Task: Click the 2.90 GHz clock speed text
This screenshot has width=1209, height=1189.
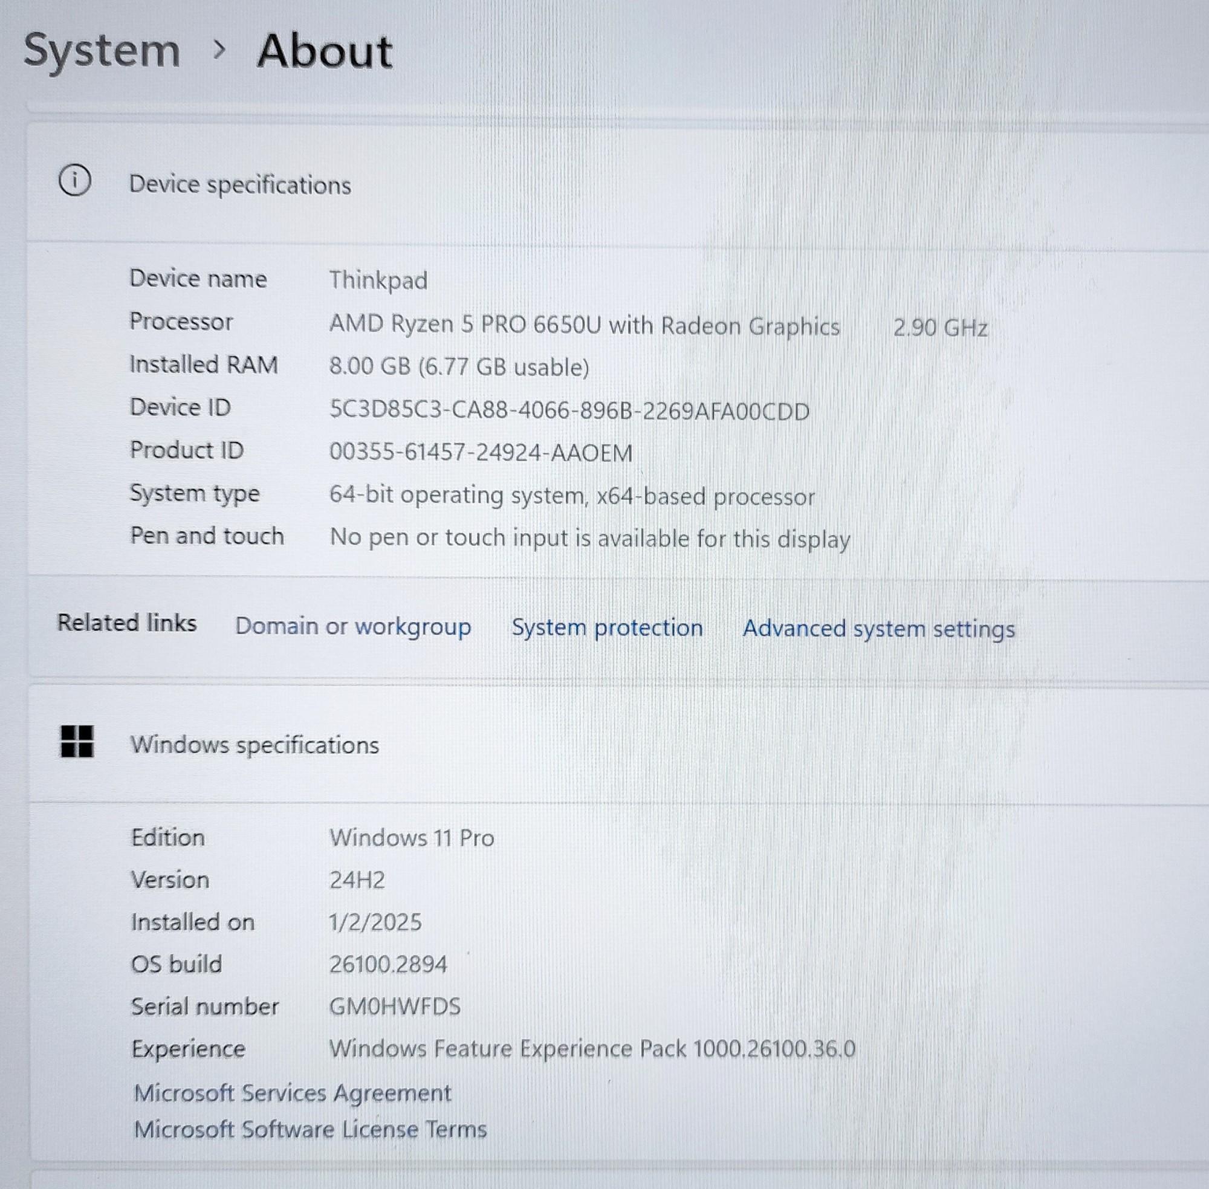Action: click(x=941, y=328)
